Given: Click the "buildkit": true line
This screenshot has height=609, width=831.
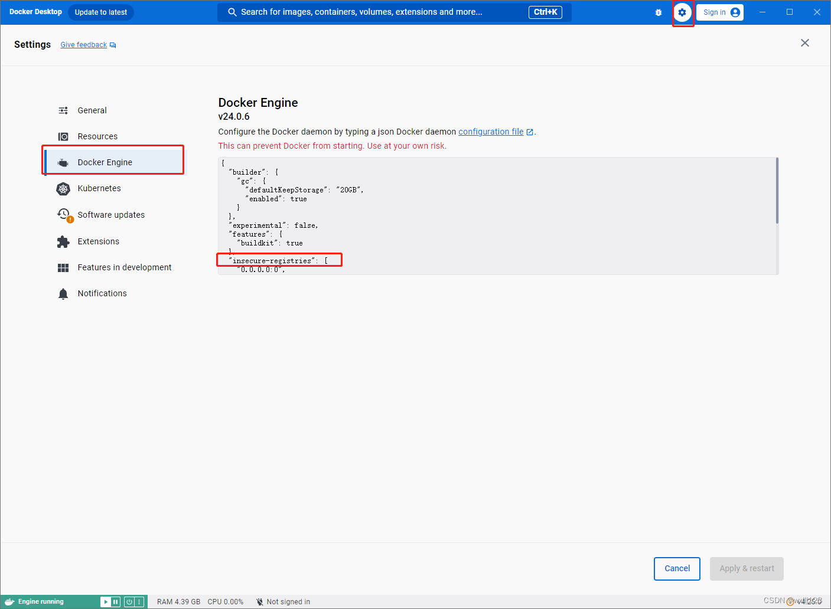Looking at the screenshot, I should [x=269, y=243].
